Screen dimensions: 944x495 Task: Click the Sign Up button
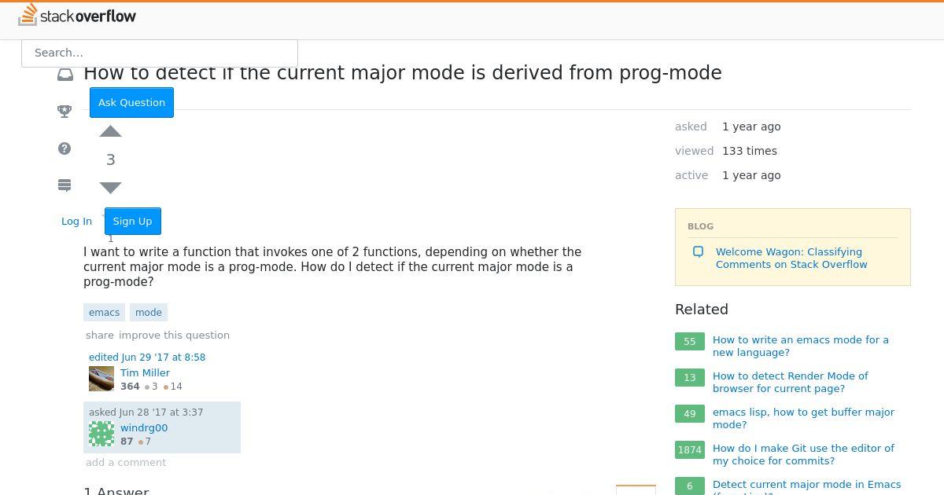132,221
